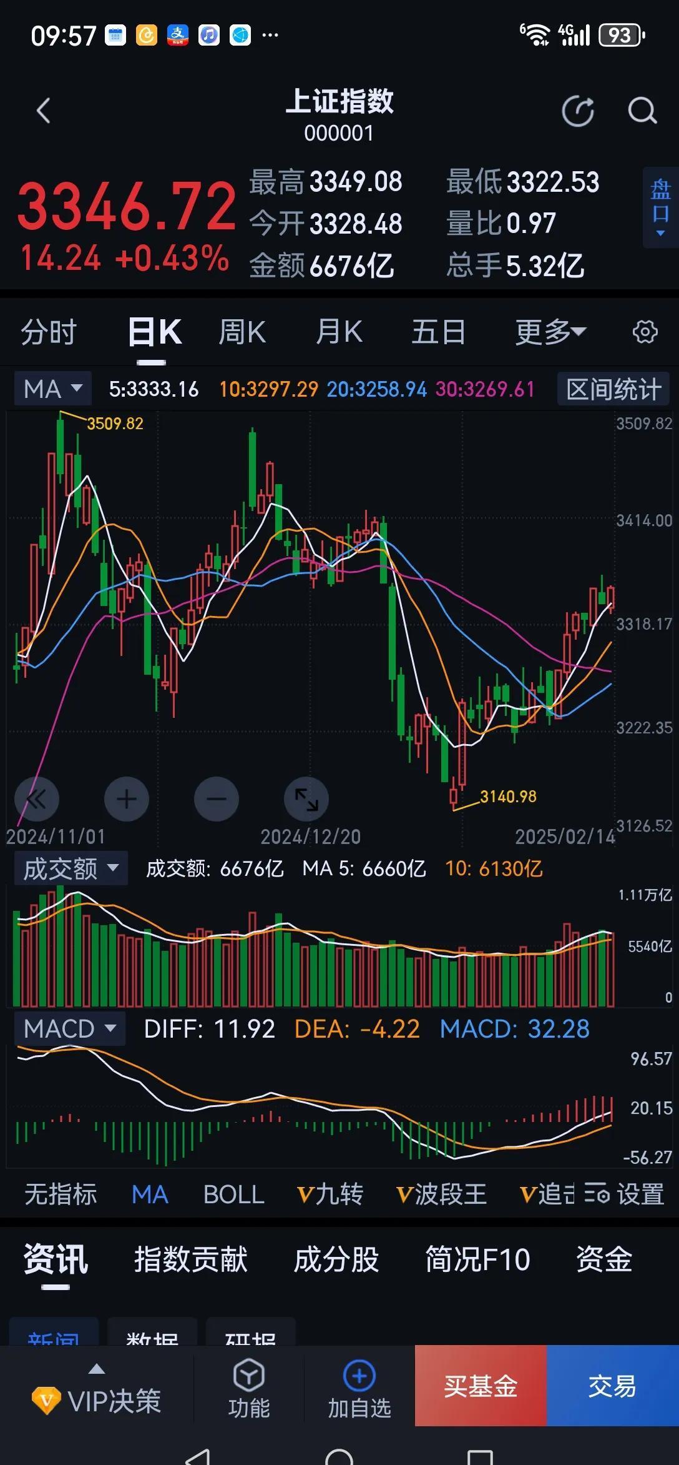Tap stock title 上证指数
Image resolution: width=679 pixels, height=1465 pixels.
coord(339,101)
